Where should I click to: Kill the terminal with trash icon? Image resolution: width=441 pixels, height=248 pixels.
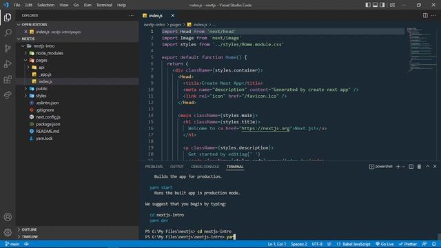pos(419,167)
